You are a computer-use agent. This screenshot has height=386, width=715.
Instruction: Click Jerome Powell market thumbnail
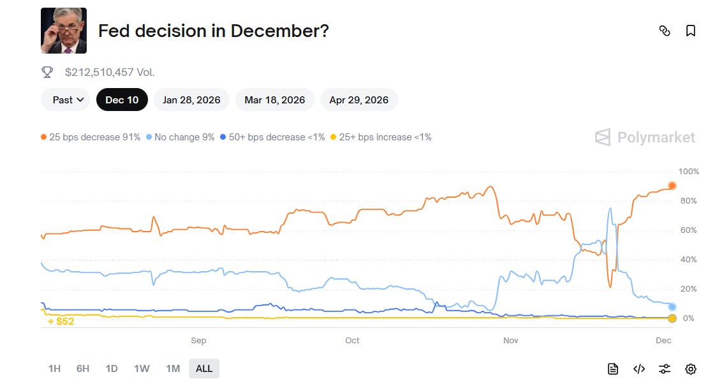tap(64, 31)
